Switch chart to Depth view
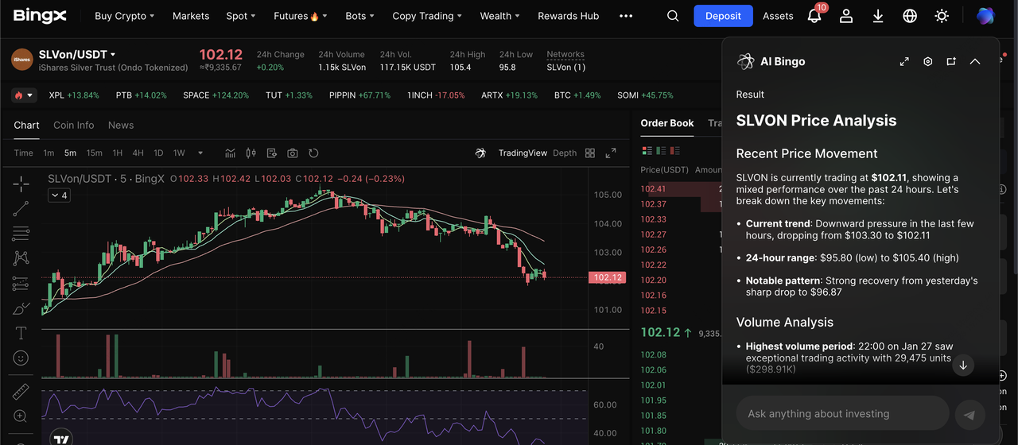Image resolution: width=1018 pixels, height=445 pixels. pos(565,153)
